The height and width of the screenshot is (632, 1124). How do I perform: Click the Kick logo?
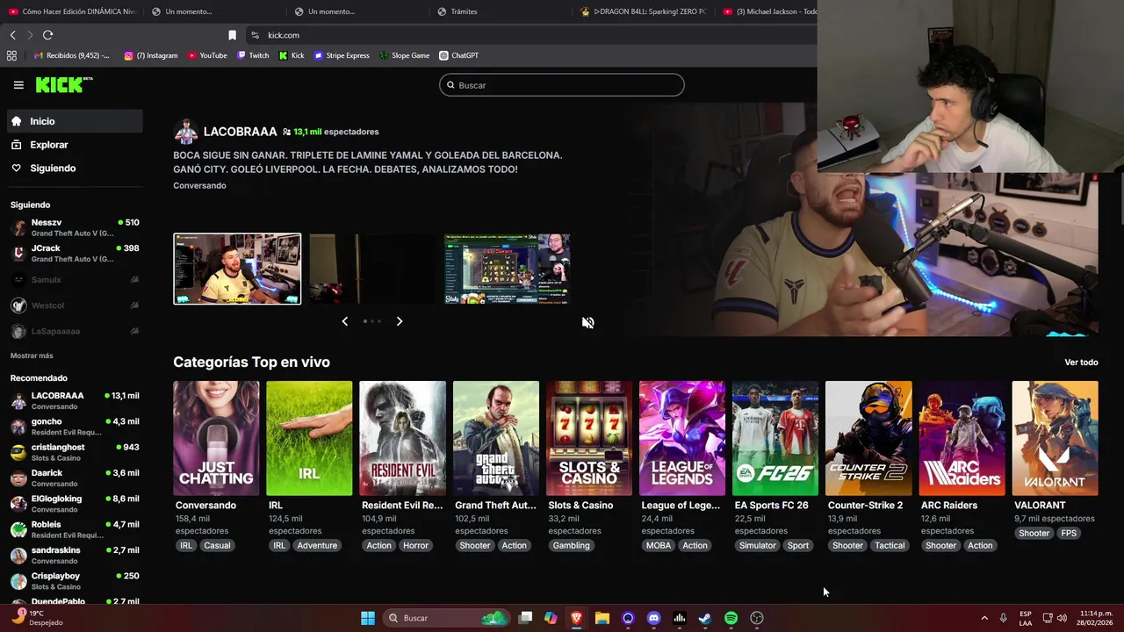click(63, 84)
